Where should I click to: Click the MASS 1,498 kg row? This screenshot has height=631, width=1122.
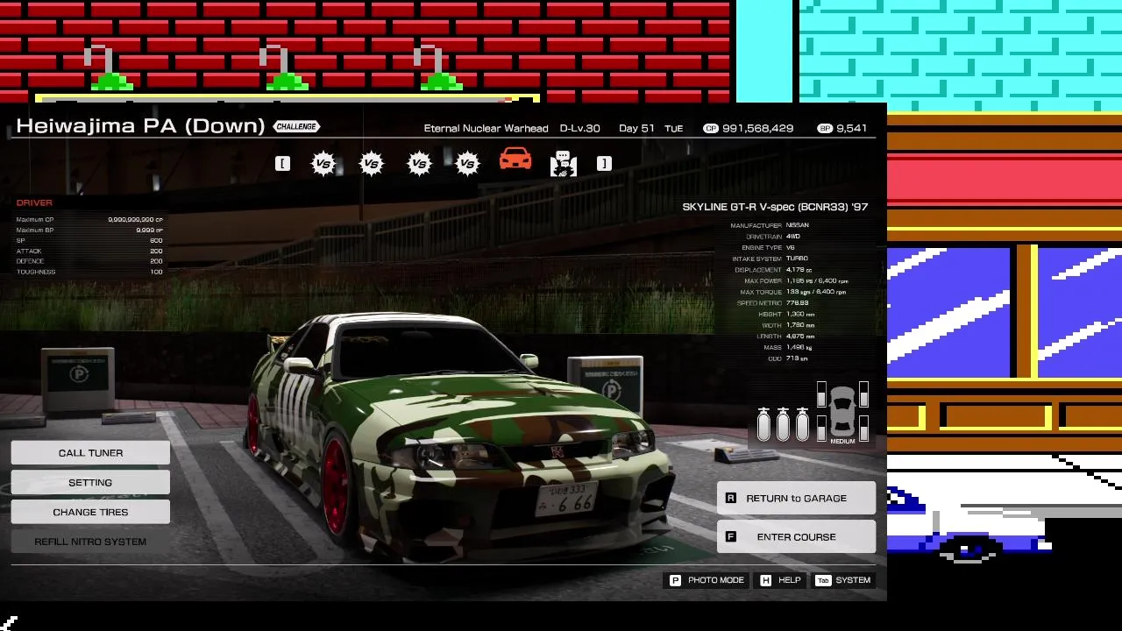tap(789, 347)
